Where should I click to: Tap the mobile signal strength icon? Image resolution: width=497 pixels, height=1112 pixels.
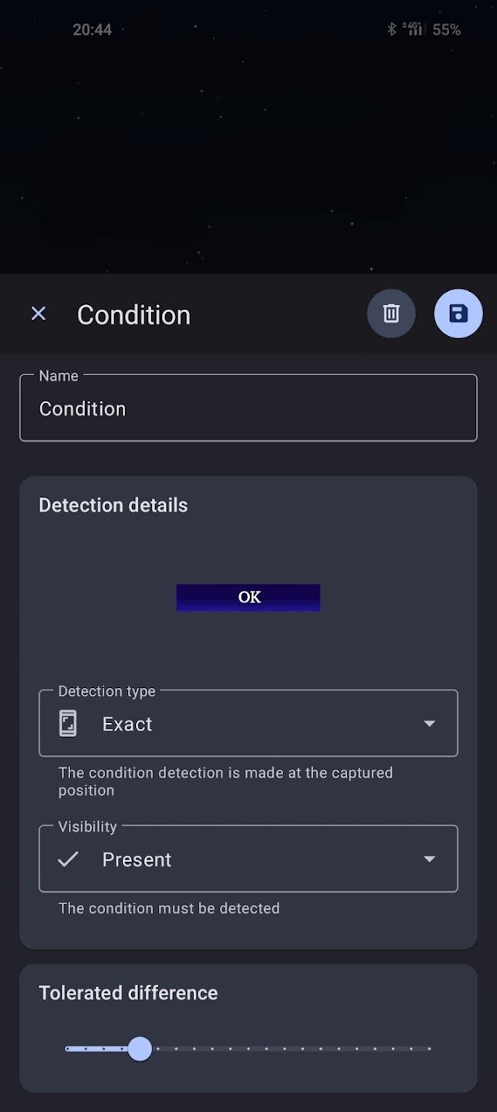pos(414,29)
